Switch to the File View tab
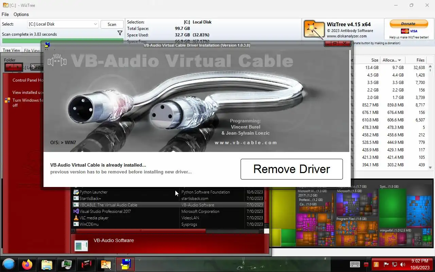This screenshot has height=272, width=435. click(32, 51)
